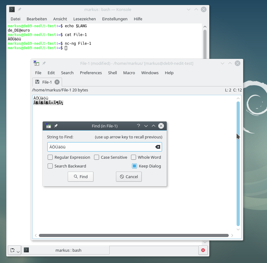Open the Einstellungen menu in Konsole
The image size is (267, 263).
[x=114, y=19]
